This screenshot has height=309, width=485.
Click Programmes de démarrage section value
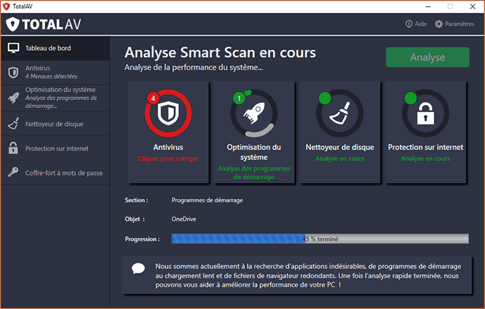pyautogui.click(x=207, y=200)
